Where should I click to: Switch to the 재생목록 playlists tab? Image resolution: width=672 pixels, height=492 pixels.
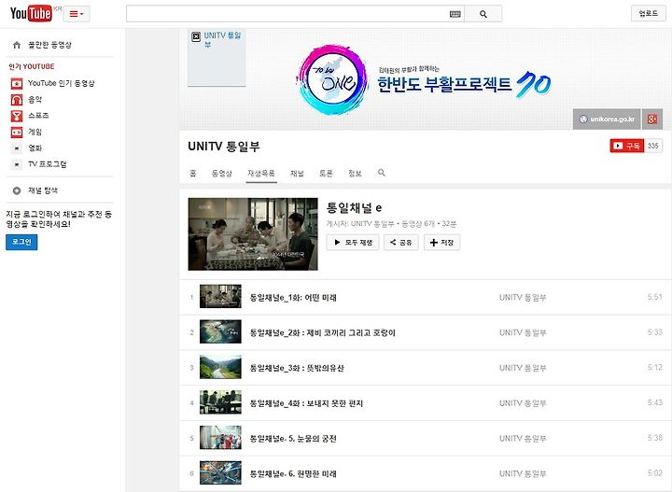point(261,173)
